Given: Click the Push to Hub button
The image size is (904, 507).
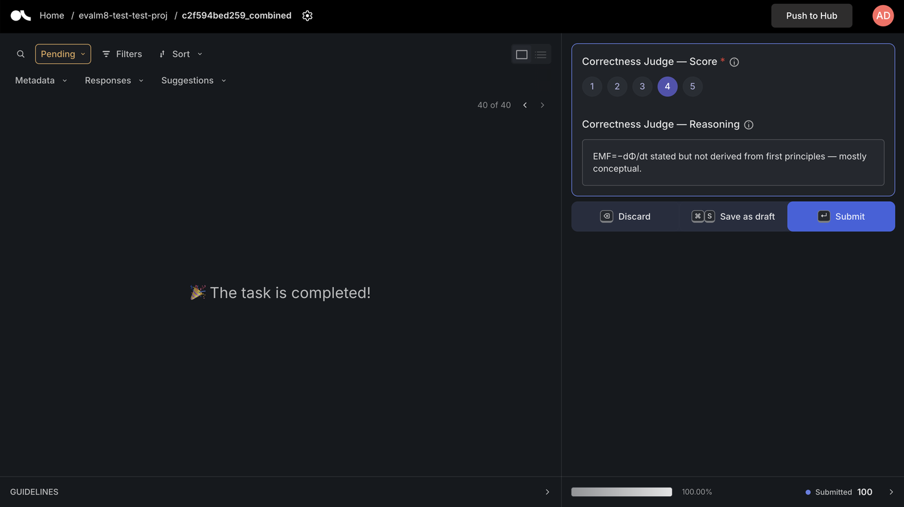Looking at the screenshot, I should [x=812, y=15].
